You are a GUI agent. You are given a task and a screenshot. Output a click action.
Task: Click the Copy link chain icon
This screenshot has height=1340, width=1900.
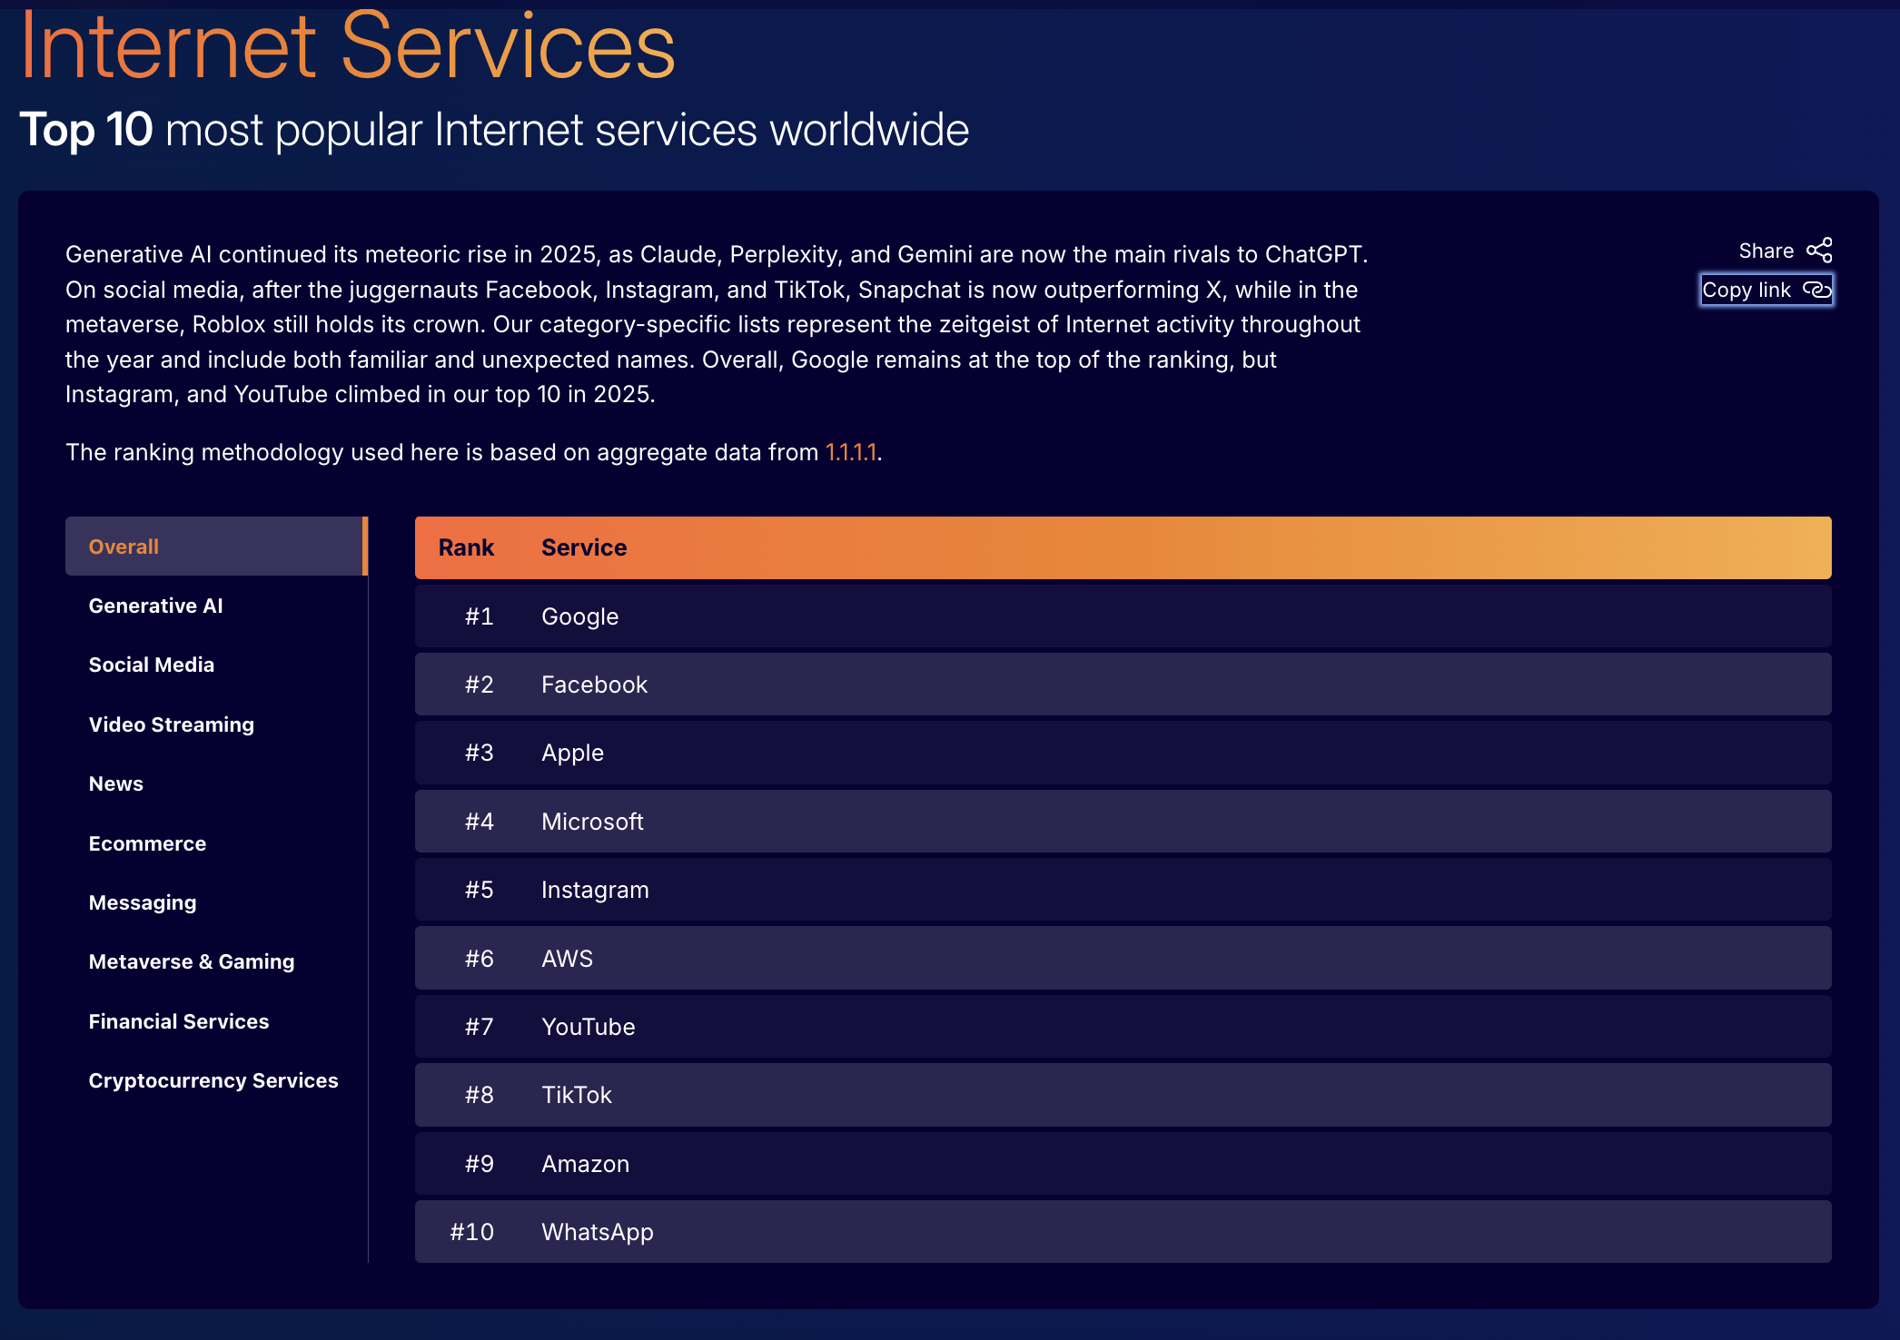[1816, 290]
